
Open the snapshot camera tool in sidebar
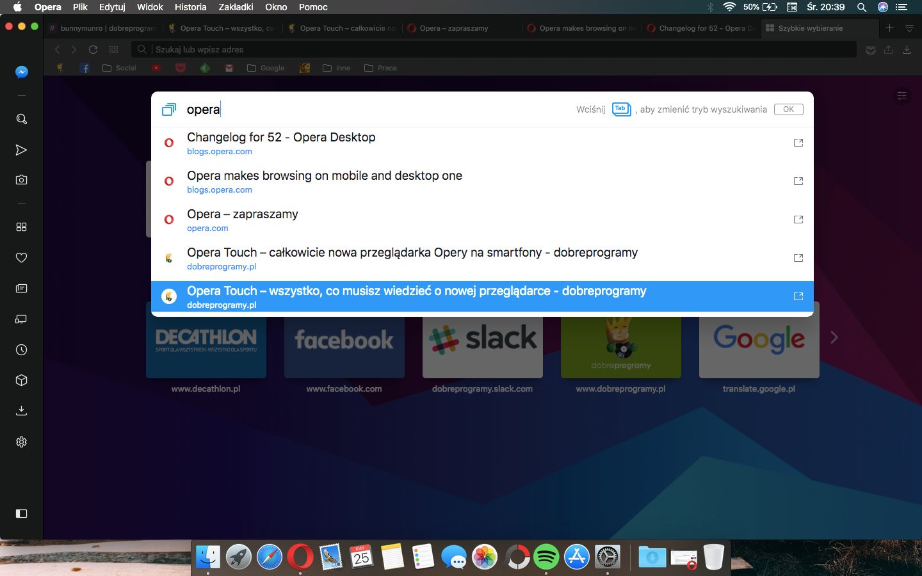point(21,180)
